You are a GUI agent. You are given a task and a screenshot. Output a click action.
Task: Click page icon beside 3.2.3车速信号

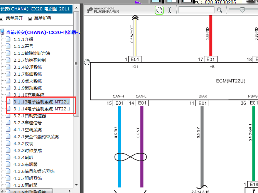[x=8, y=122]
